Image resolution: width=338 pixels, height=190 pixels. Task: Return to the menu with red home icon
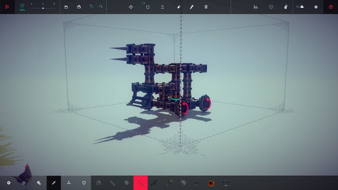point(331,7)
